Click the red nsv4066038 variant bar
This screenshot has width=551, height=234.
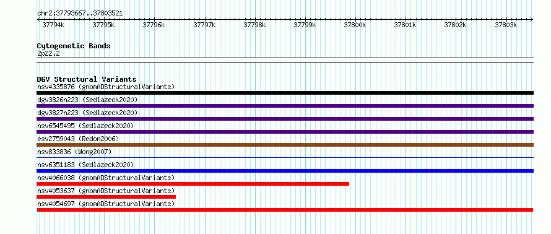tap(193, 184)
